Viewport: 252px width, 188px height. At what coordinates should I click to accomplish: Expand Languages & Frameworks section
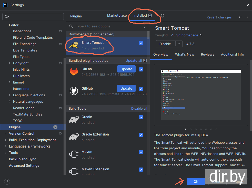point(6,146)
